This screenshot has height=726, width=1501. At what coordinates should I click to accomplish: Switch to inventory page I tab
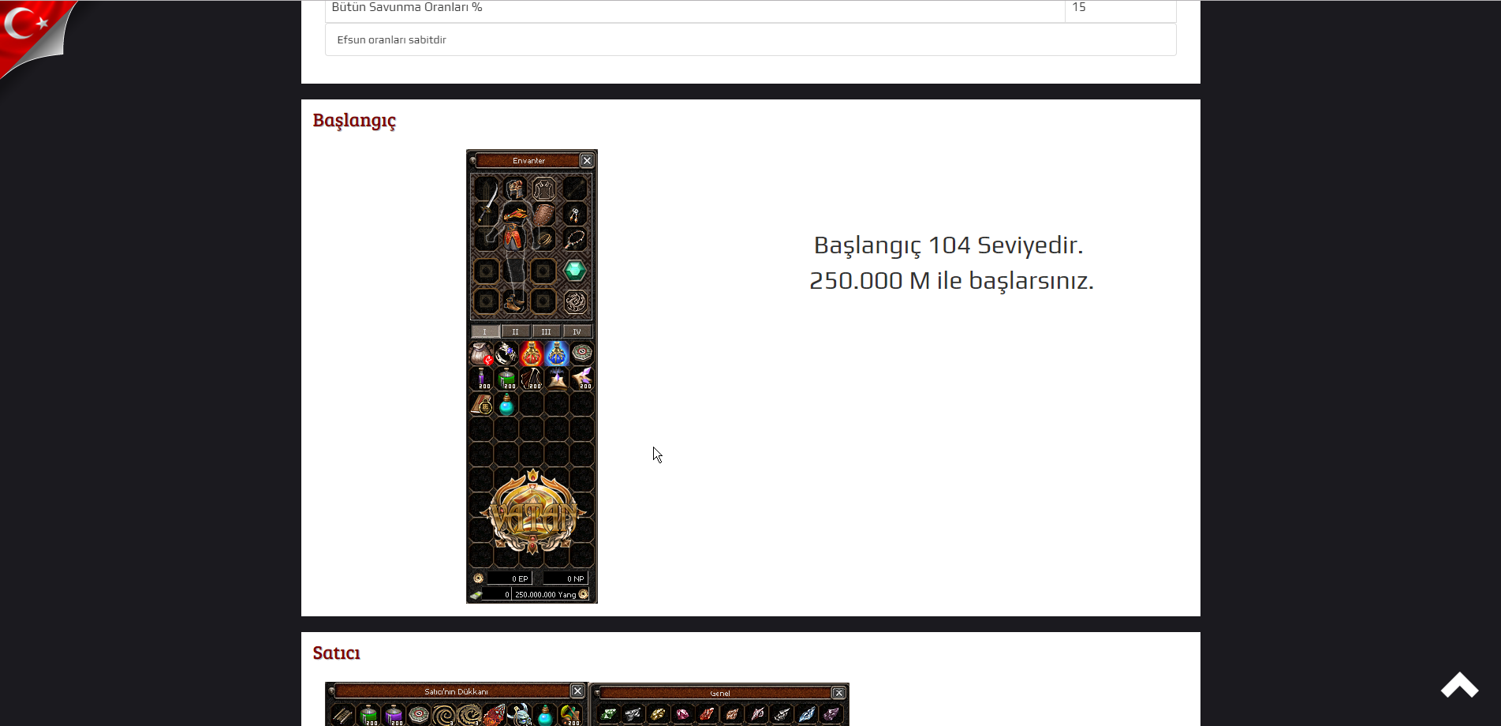point(485,331)
